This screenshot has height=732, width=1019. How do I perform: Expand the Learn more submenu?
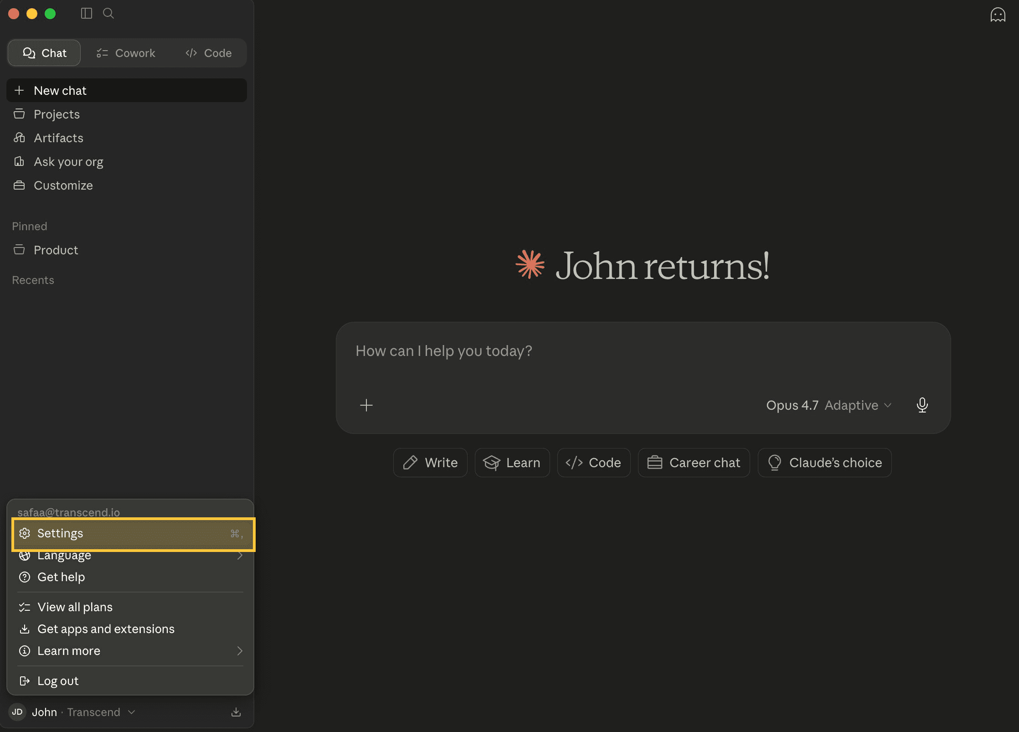tap(130, 651)
